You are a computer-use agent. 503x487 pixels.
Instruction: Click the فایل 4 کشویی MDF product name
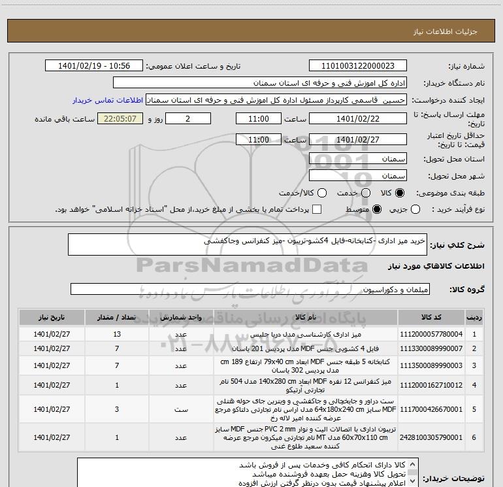click(306, 348)
